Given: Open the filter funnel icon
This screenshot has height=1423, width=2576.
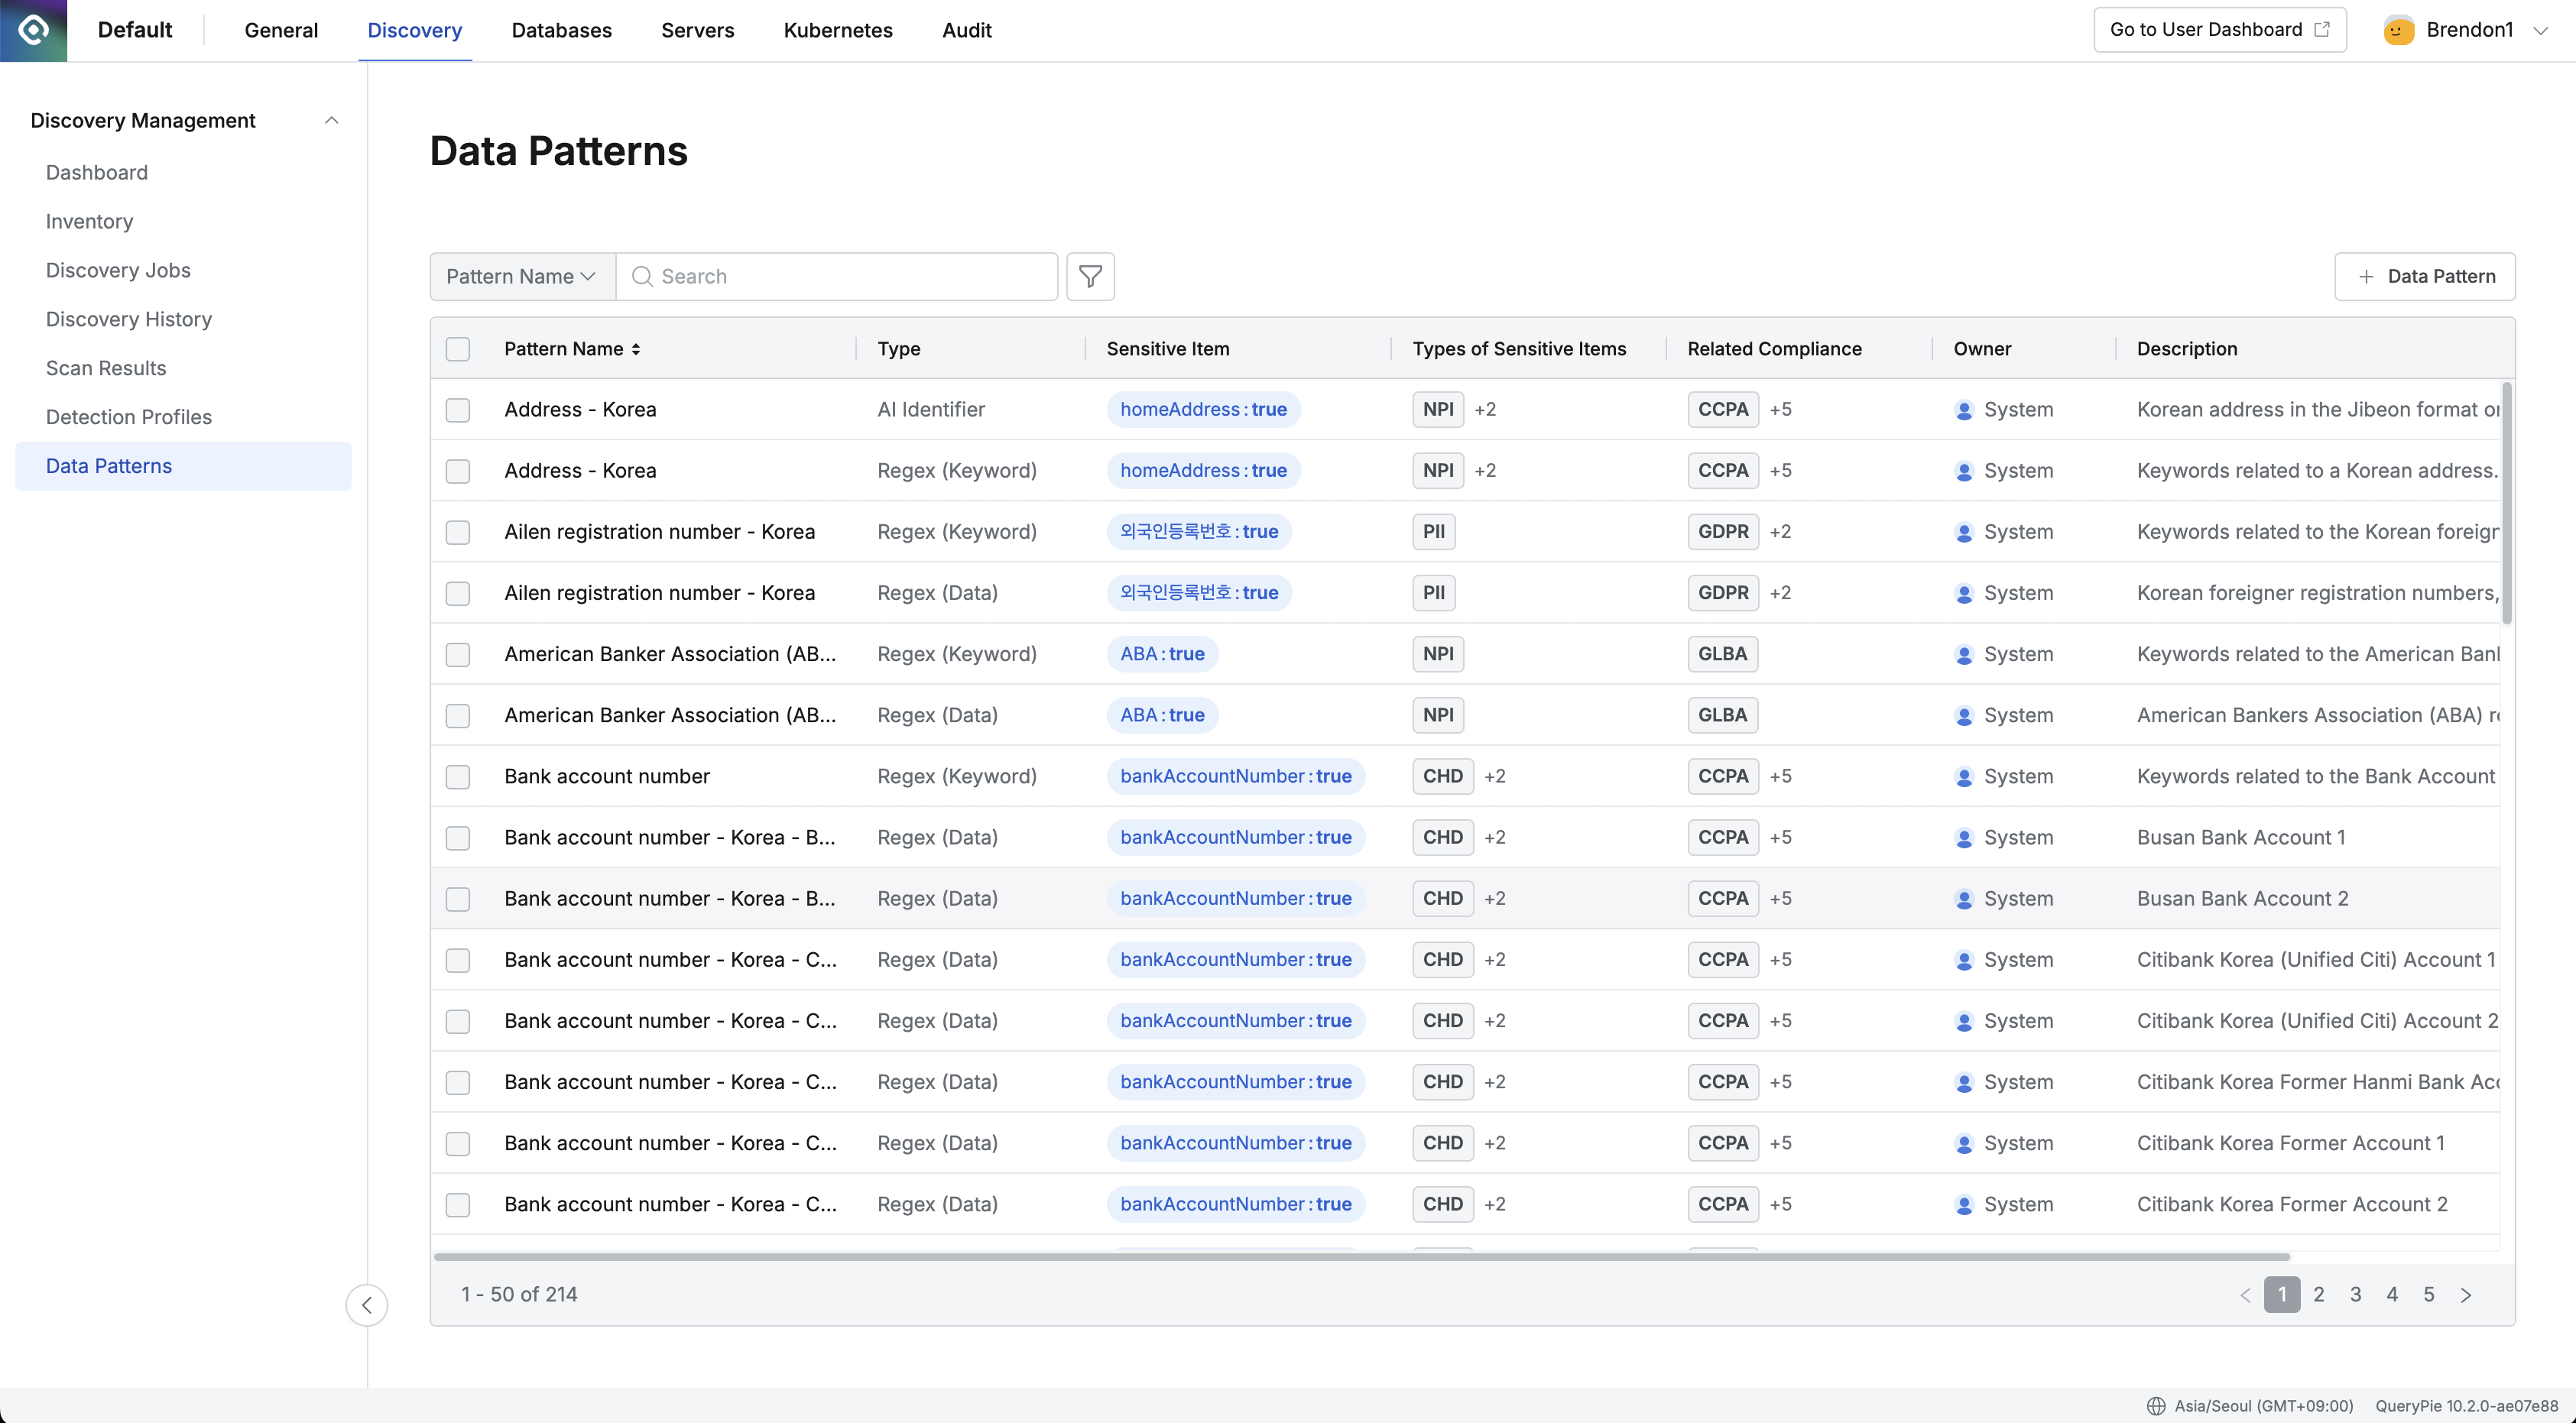Looking at the screenshot, I should point(1090,276).
